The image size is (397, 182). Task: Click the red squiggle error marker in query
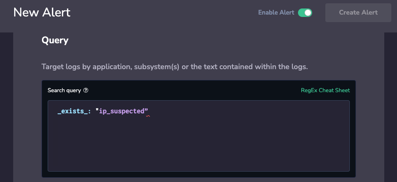pyautogui.click(x=148, y=116)
